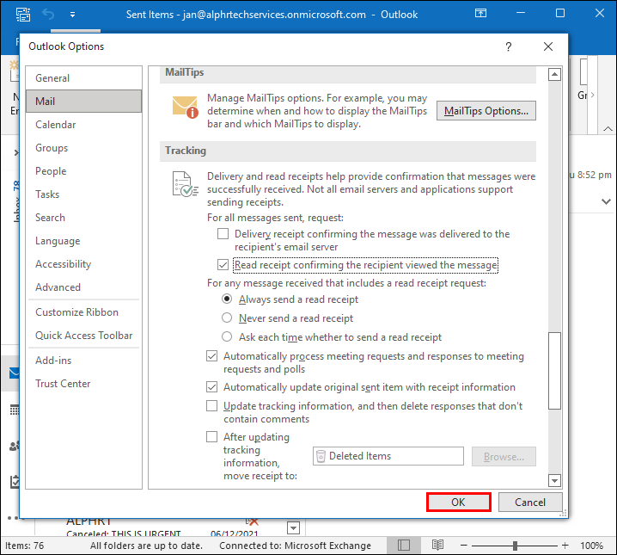Expand the reading pane header chevron

click(x=606, y=201)
